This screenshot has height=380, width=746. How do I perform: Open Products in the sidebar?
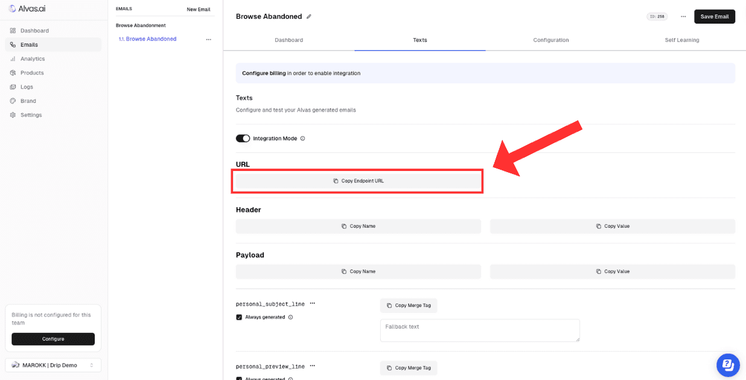[53, 72]
